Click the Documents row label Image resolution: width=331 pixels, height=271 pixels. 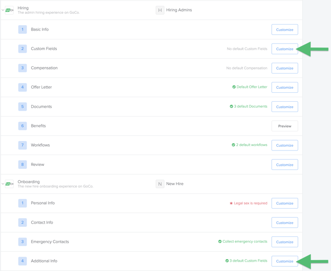[x=41, y=107]
